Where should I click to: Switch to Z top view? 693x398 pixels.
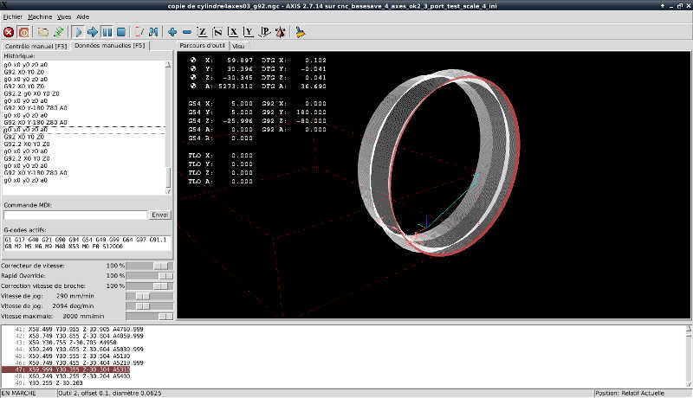pyautogui.click(x=203, y=32)
